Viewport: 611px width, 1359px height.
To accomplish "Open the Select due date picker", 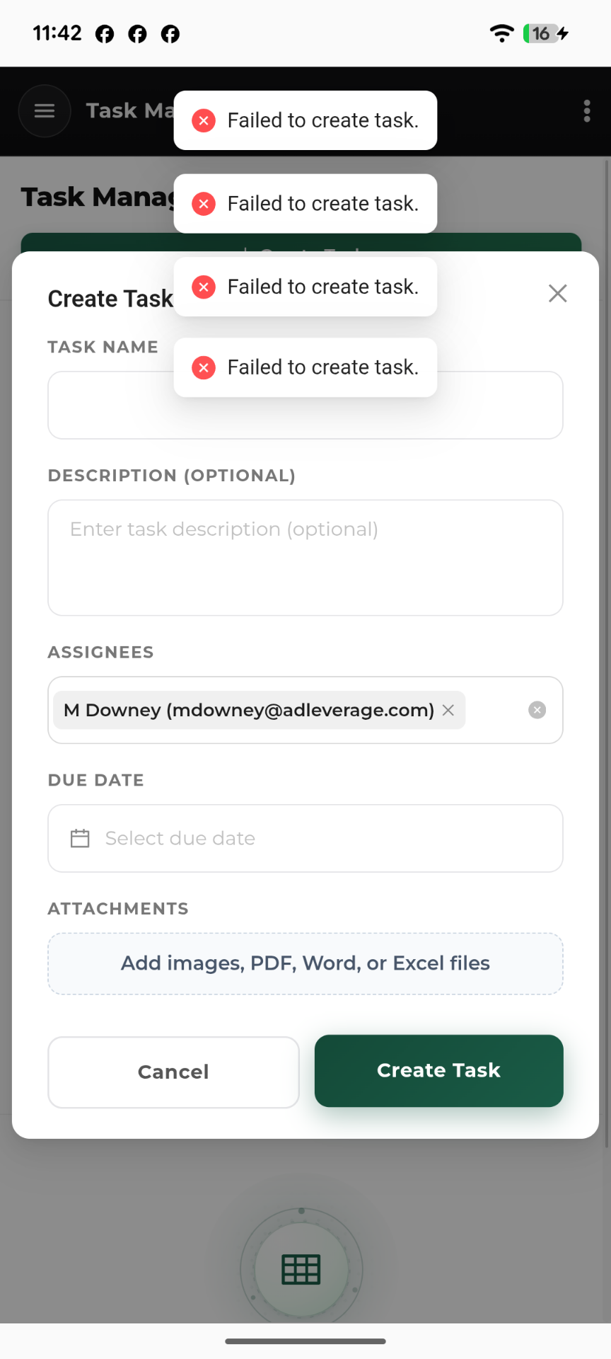I will pos(305,838).
